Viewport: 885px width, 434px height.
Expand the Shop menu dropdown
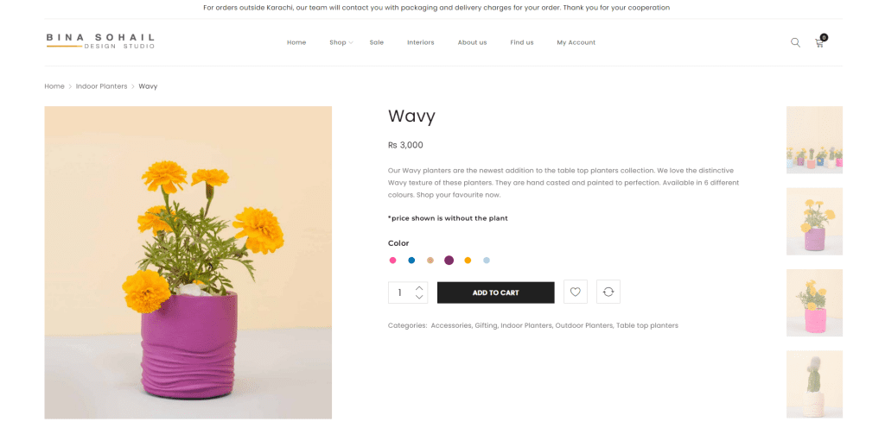point(341,42)
